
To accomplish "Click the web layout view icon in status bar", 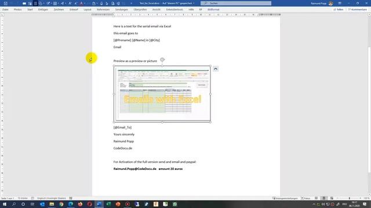I will point(332,198).
